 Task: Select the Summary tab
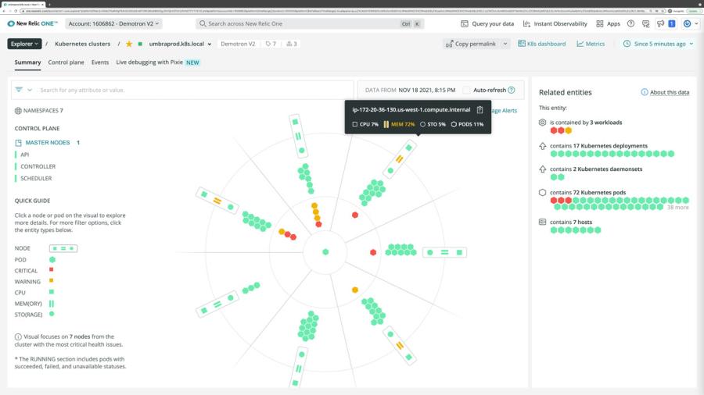(x=27, y=62)
